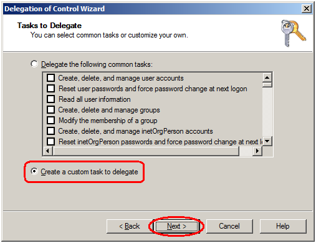Tick 'Modify the membership of a group'

click(51, 121)
